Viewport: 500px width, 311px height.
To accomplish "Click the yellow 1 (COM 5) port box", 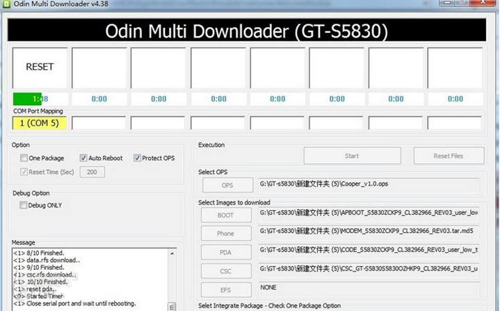I will [39, 123].
